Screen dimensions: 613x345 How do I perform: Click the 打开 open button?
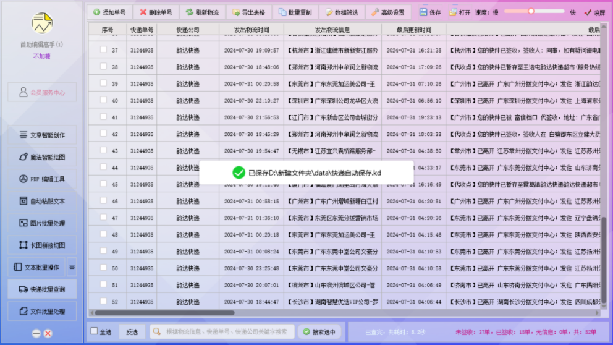[x=460, y=12]
